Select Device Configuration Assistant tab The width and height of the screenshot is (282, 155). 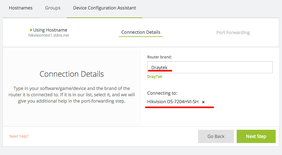pyautogui.click(x=105, y=8)
